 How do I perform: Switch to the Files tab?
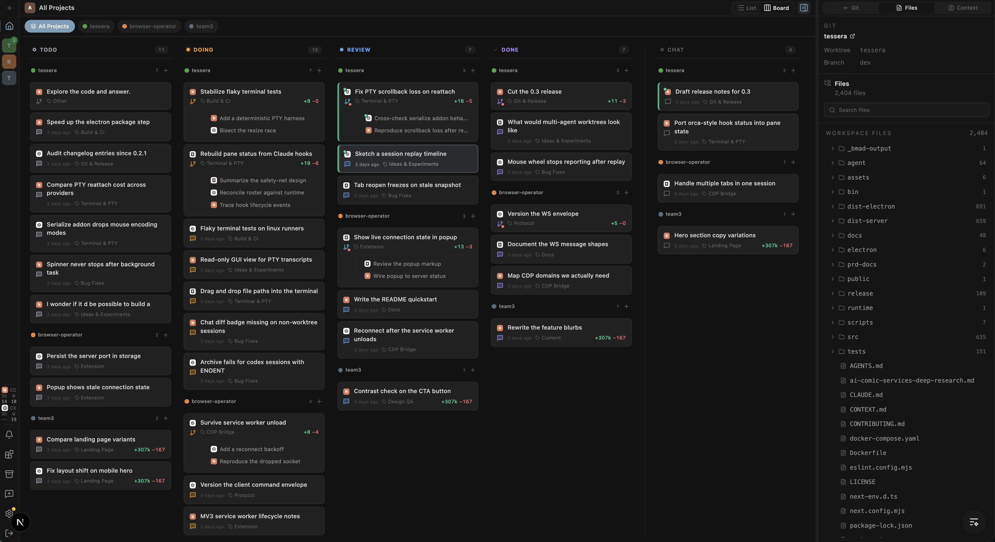pos(907,8)
